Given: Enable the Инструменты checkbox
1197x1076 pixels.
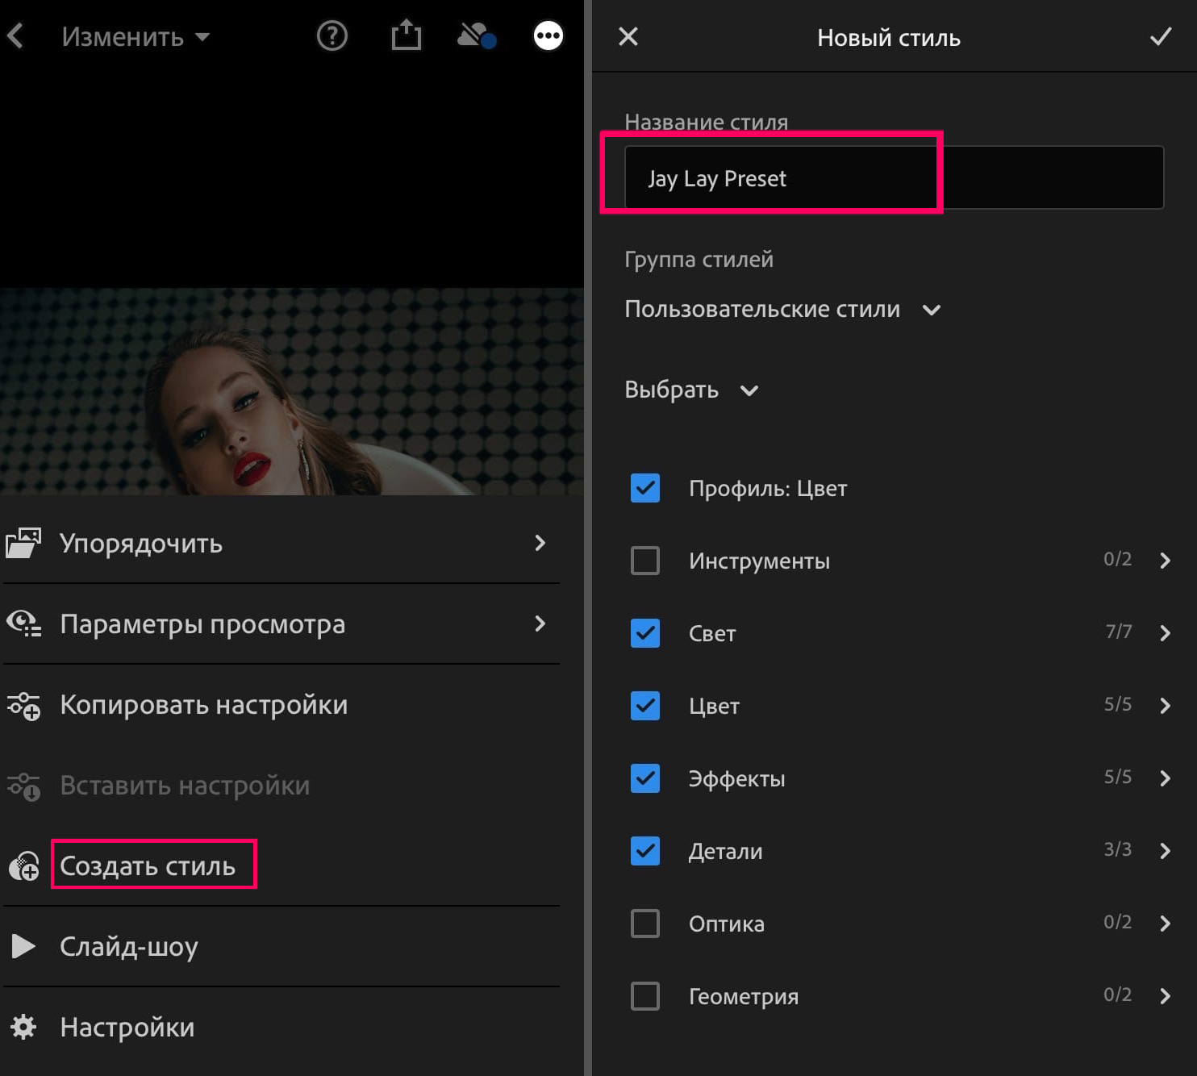Looking at the screenshot, I should (x=644, y=561).
